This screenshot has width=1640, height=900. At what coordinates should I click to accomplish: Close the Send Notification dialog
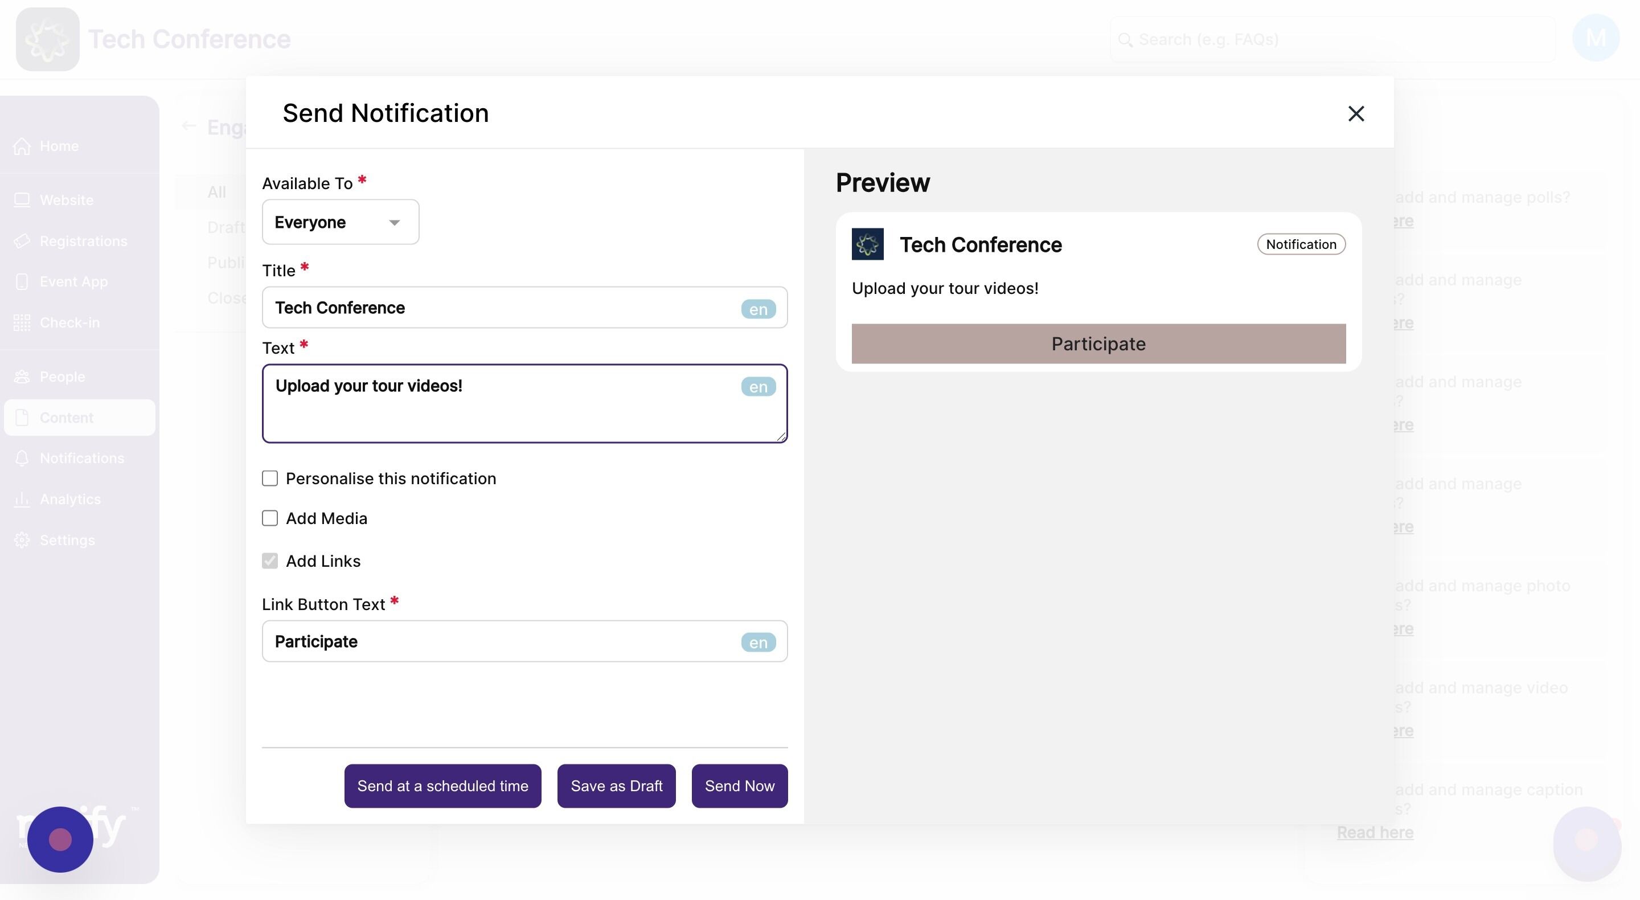[1355, 113]
